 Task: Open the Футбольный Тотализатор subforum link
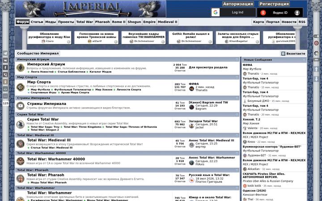click(72, 90)
